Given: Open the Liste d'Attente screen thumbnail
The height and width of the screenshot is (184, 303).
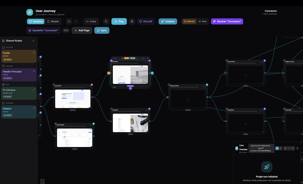Looking at the screenshot, I should (x=74, y=138).
